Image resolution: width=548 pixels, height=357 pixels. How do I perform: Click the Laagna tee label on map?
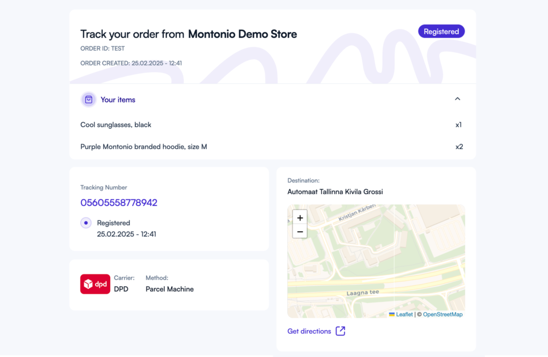[x=363, y=293]
